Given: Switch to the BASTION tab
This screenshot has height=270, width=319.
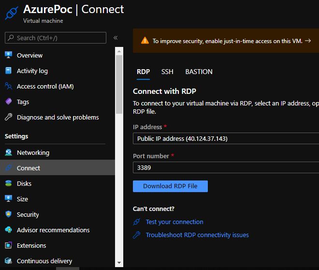Looking at the screenshot, I should (x=199, y=72).
